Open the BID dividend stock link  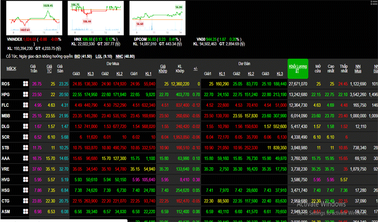click(77, 56)
